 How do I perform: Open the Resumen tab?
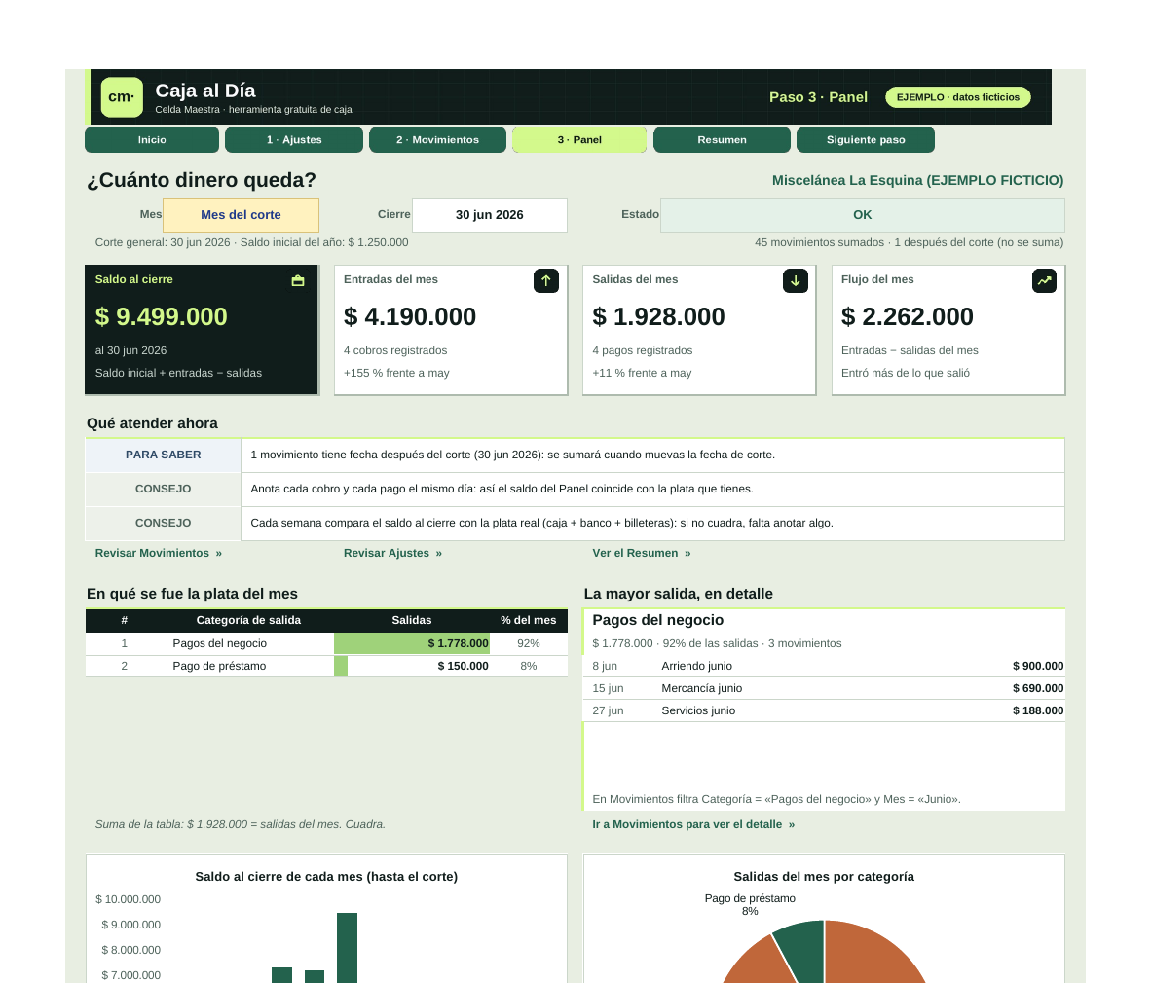pos(723,139)
